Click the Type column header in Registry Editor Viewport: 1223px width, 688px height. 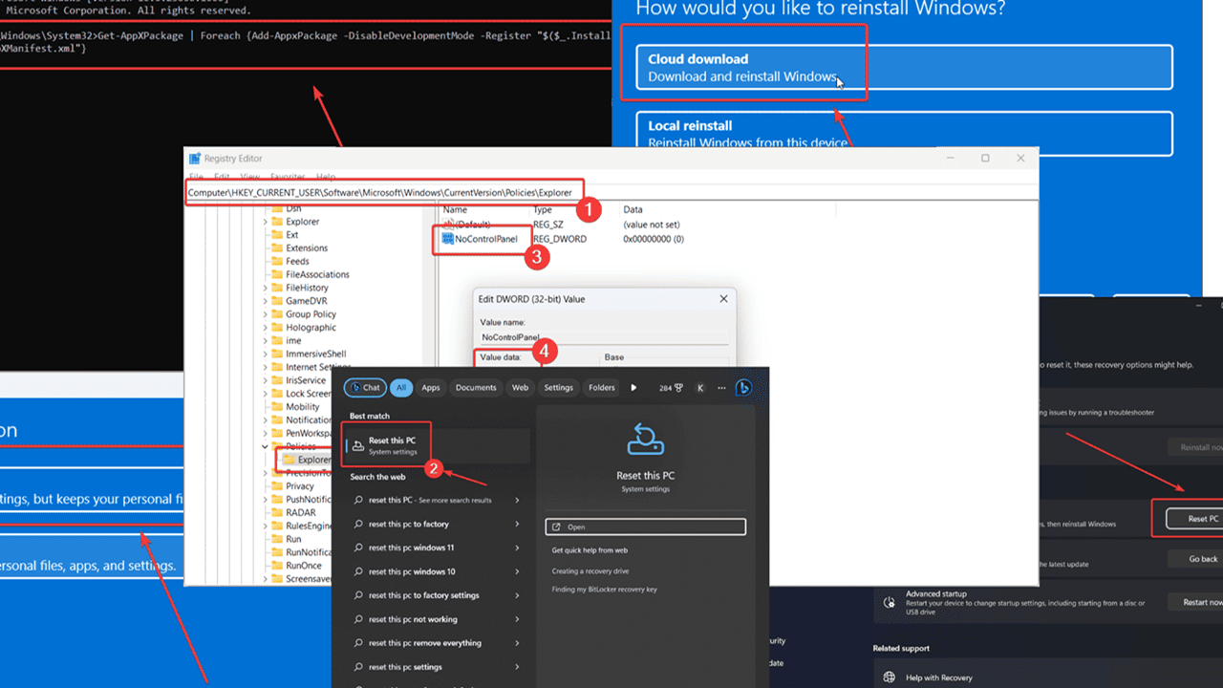click(543, 209)
